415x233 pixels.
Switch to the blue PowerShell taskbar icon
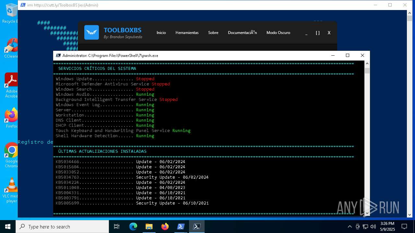181,227
